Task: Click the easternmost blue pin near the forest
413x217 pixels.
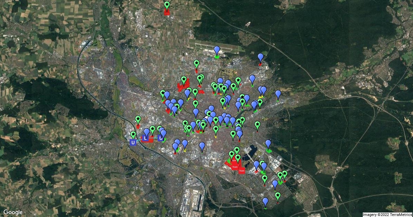Action: coord(278,94)
